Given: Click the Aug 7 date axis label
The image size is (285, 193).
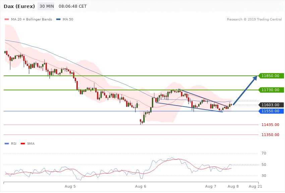Looking at the screenshot, I should (211, 186).
